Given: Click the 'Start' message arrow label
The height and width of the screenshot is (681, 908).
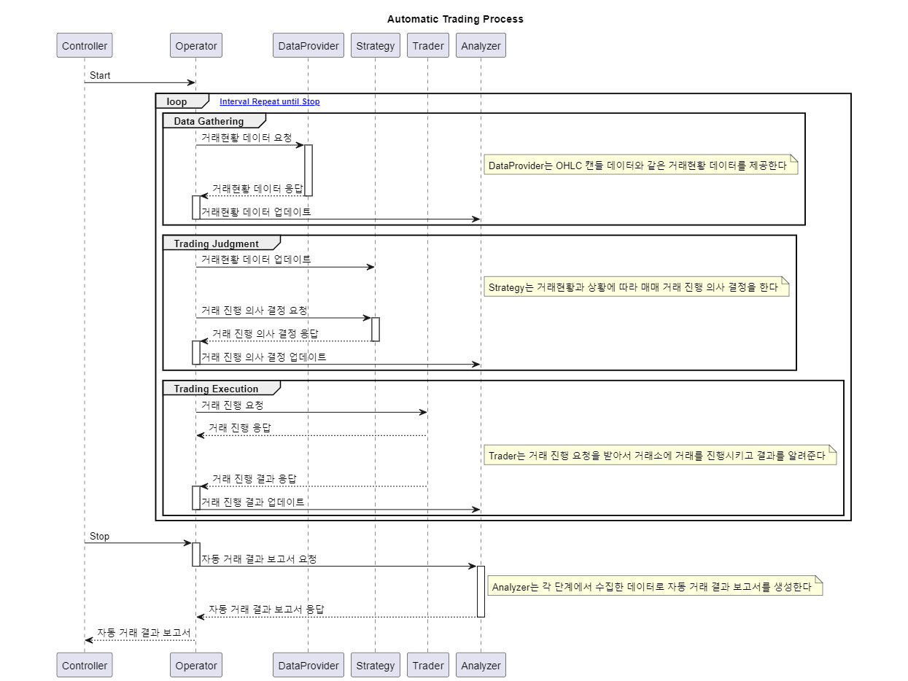Looking at the screenshot, I should tap(99, 75).
